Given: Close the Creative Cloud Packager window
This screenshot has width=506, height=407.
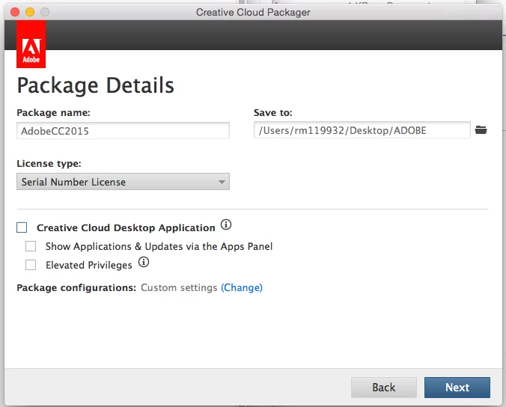Looking at the screenshot, I should (x=15, y=12).
